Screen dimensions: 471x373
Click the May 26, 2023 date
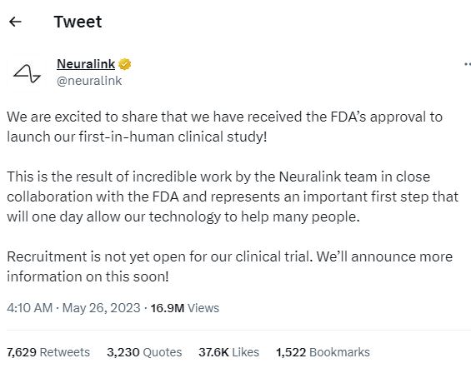pos(101,308)
